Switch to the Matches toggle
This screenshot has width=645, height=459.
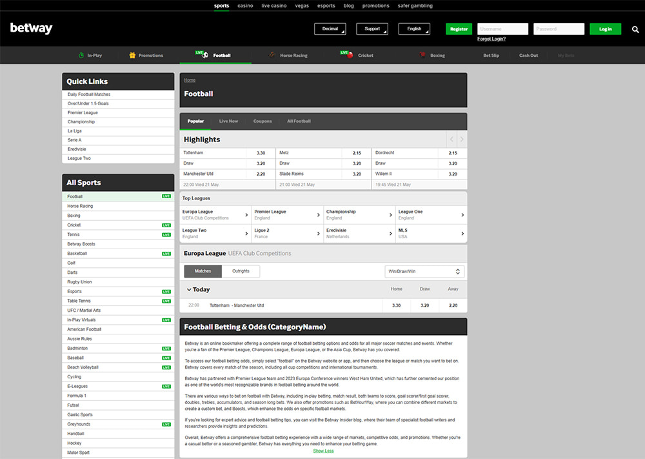pos(203,271)
